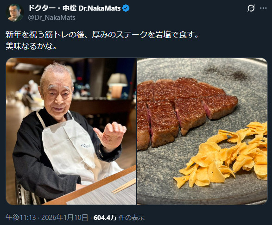272x225 pixels.
Task: Click the 604.4万 view count
Action: tap(105, 218)
